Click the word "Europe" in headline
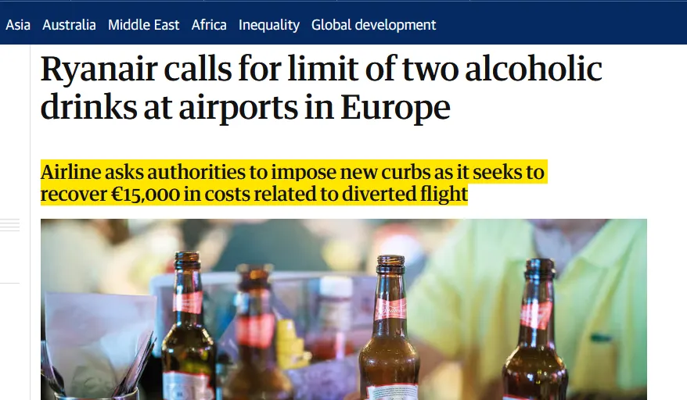The height and width of the screenshot is (400, 687). click(x=396, y=108)
